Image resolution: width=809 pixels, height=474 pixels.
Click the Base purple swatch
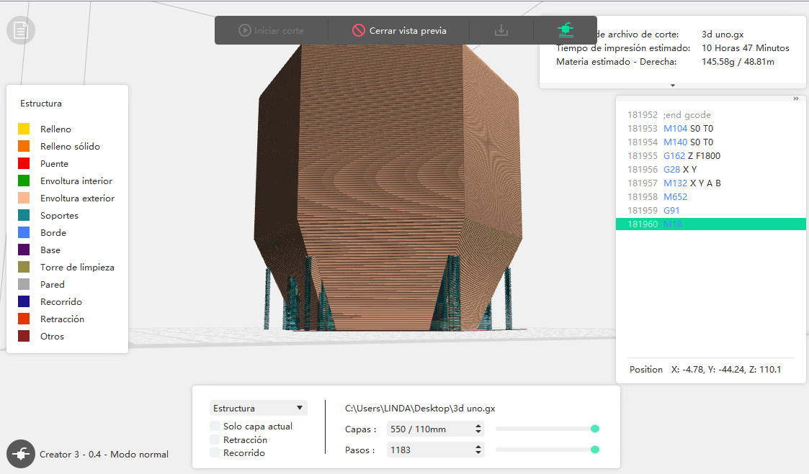pyautogui.click(x=24, y=250)
